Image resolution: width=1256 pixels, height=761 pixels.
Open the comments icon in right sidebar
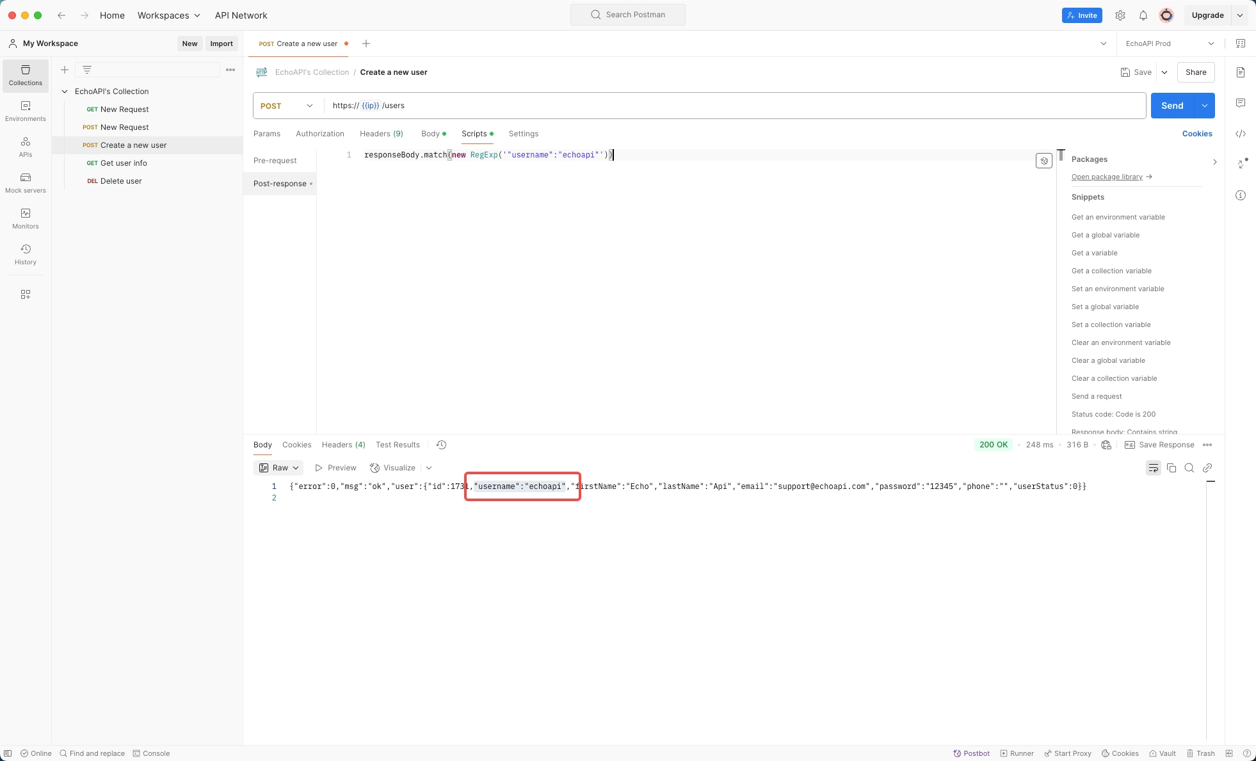[1241, 103]
